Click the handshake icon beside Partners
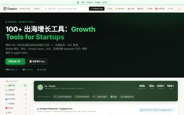This screenshot has height=115, width=184. click(116, 9)
